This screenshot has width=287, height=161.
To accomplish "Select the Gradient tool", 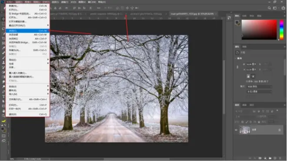I will coord(3,77).
